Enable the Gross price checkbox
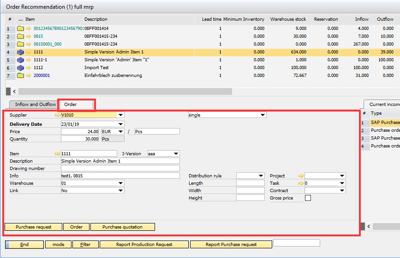Screen dimensions: 400x258 (x=308, y=198)
